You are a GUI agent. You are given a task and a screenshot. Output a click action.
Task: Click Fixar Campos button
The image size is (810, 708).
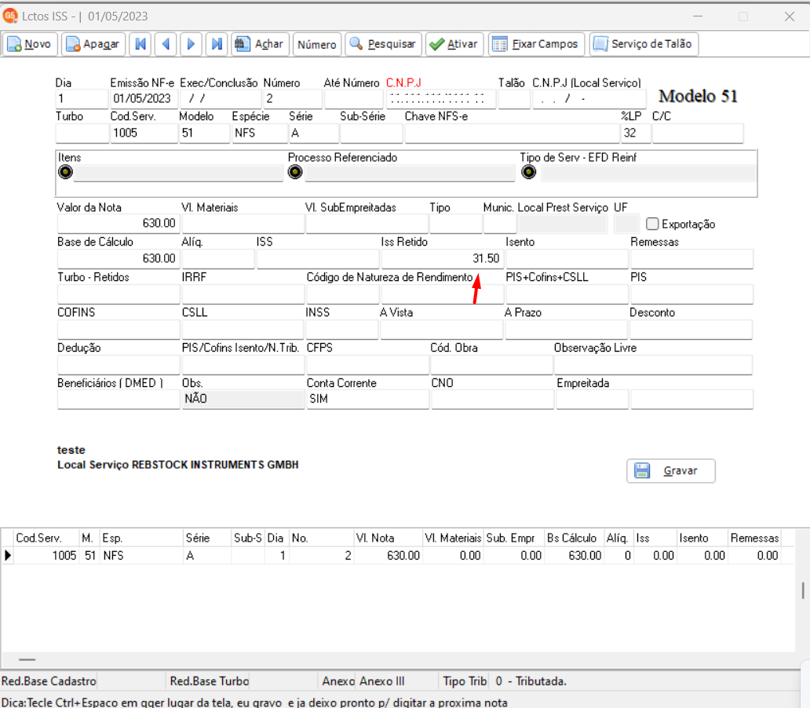coord(536,44)
